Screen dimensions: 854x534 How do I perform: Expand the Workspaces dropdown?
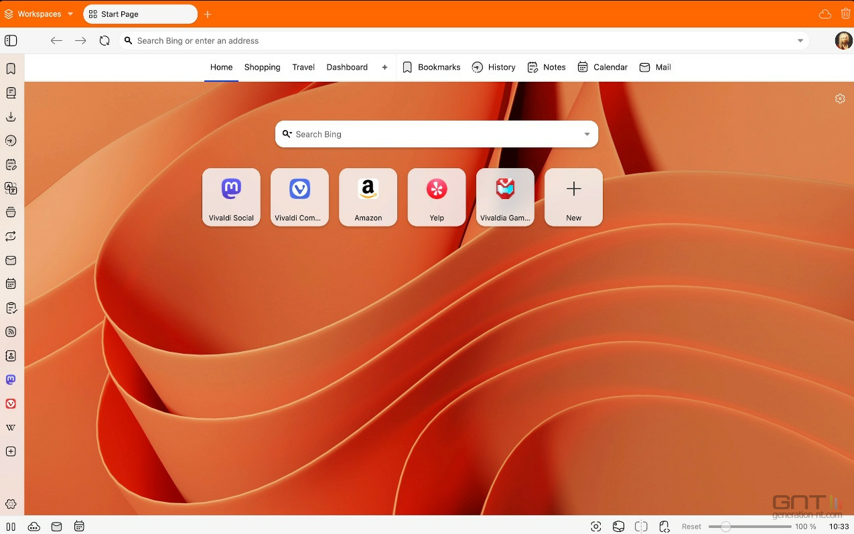coord(39,14)
